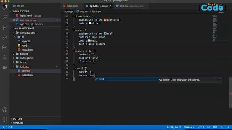Viewport: 232px width, 130px height.
Task: Collapse the todoapp folder
Action: 14,66
